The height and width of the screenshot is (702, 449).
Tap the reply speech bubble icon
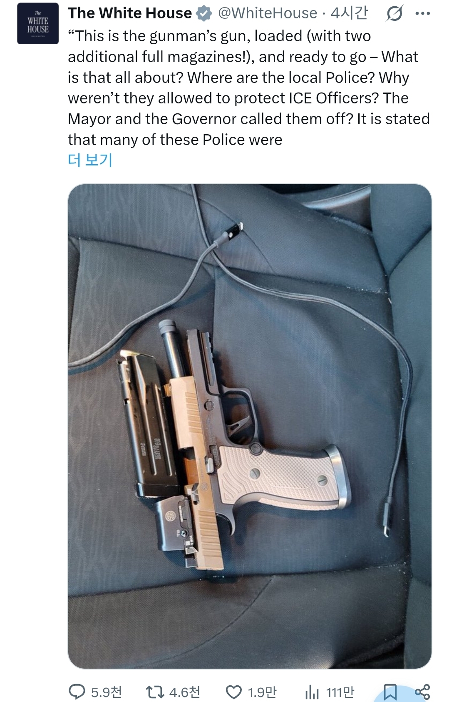tap(77, 692)
